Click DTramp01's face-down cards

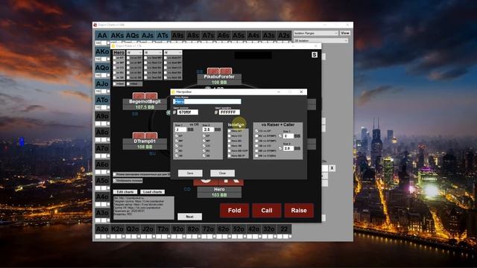145,135
